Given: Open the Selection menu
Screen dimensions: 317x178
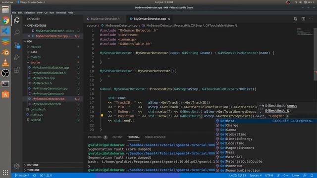Looking at the screenshot, I should (30, 13).
